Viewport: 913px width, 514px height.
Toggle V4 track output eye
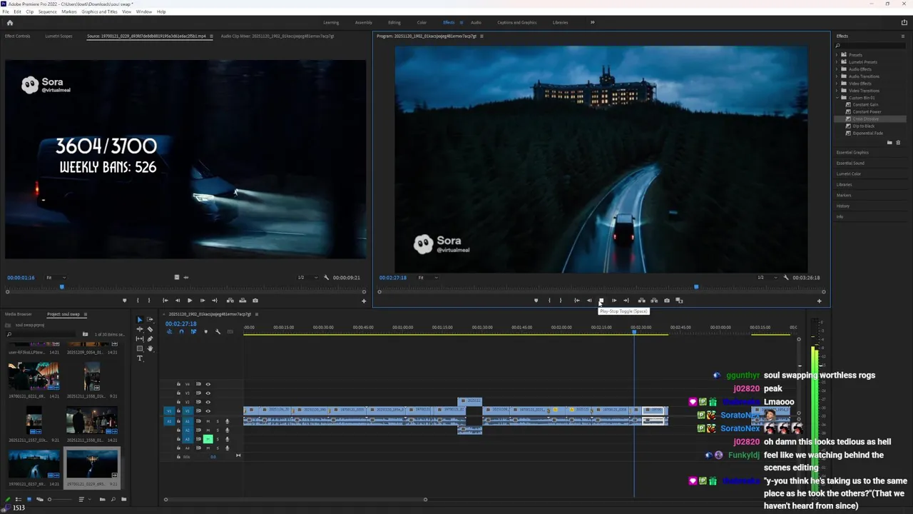pyautogui.click(x=208, y=384)
